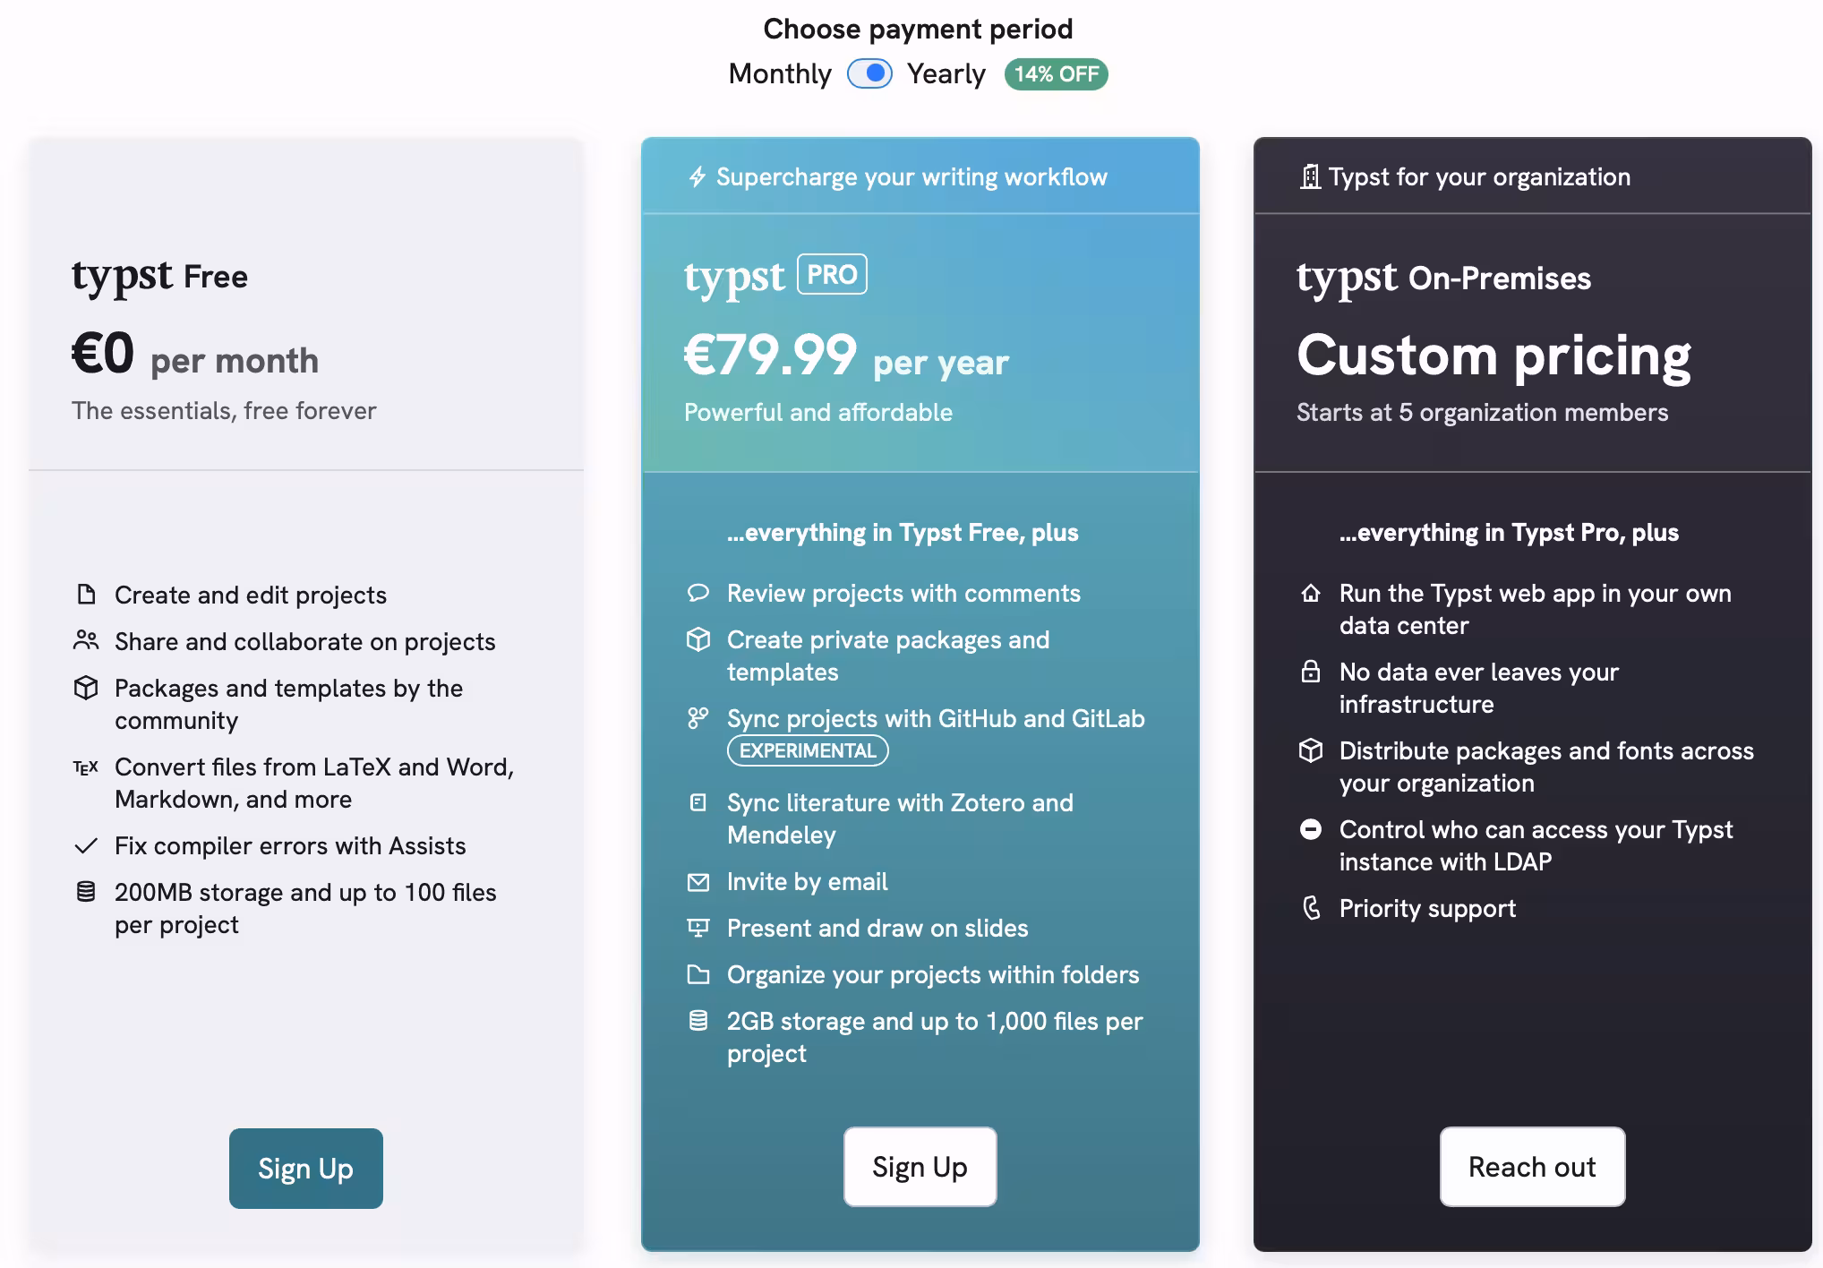Viewport: 1823px width, 1268px height.
Task: Select the package icon beside Create private packages
Action: click(x=698, y=639)
